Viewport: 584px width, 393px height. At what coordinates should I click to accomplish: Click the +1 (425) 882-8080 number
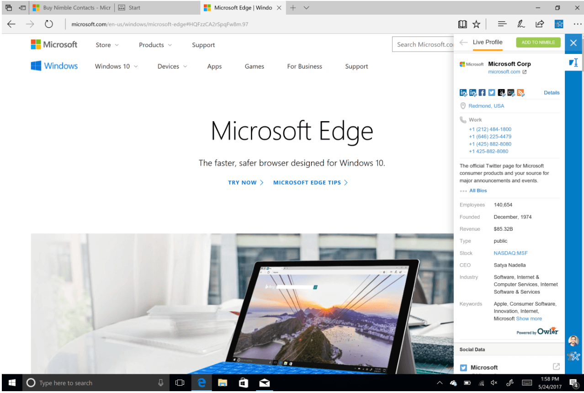490,144
